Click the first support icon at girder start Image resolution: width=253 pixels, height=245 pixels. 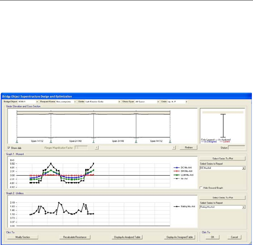(17, 142)
